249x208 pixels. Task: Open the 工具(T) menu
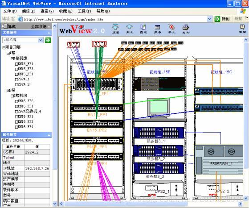[x=84, y=11]
